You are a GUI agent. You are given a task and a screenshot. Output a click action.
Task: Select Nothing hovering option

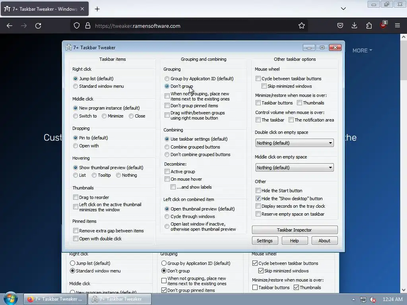127,175
